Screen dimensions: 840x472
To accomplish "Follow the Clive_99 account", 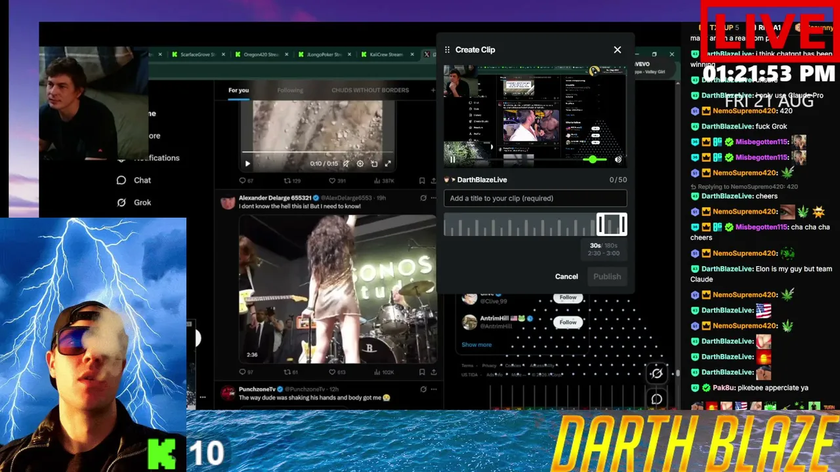I will [x=568, y=298].
